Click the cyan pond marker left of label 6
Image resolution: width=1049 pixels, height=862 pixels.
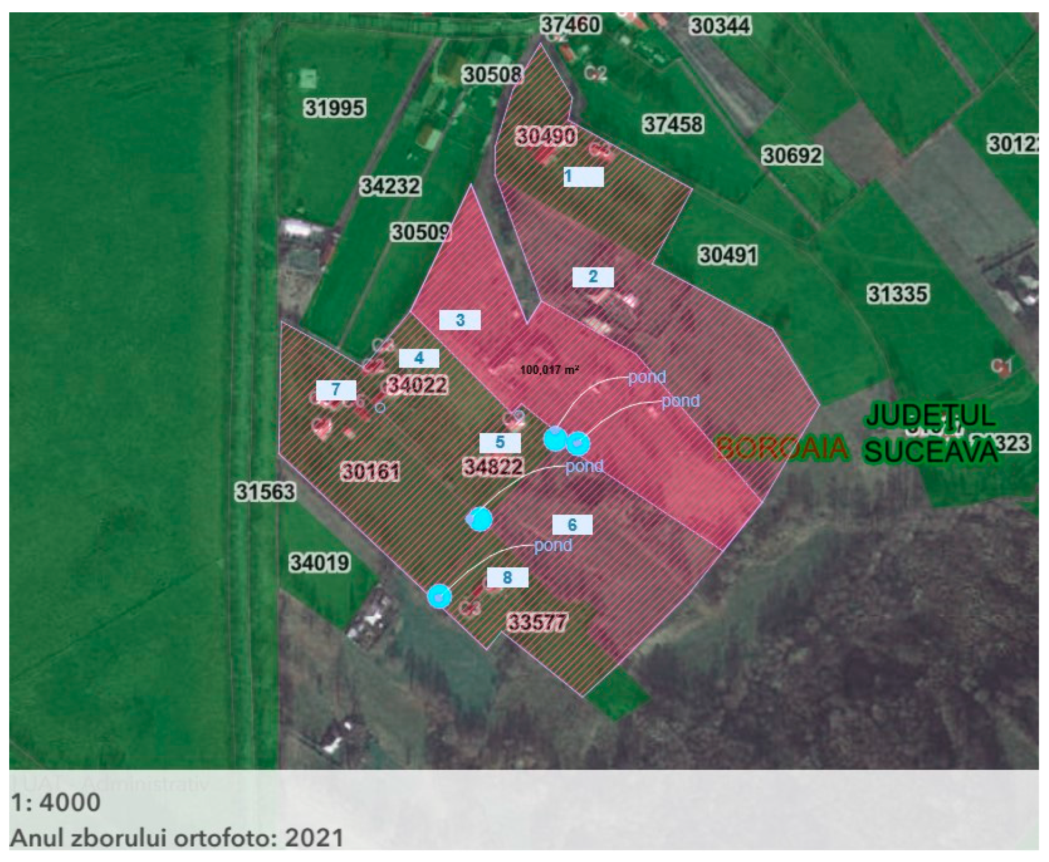pos(479,520)
